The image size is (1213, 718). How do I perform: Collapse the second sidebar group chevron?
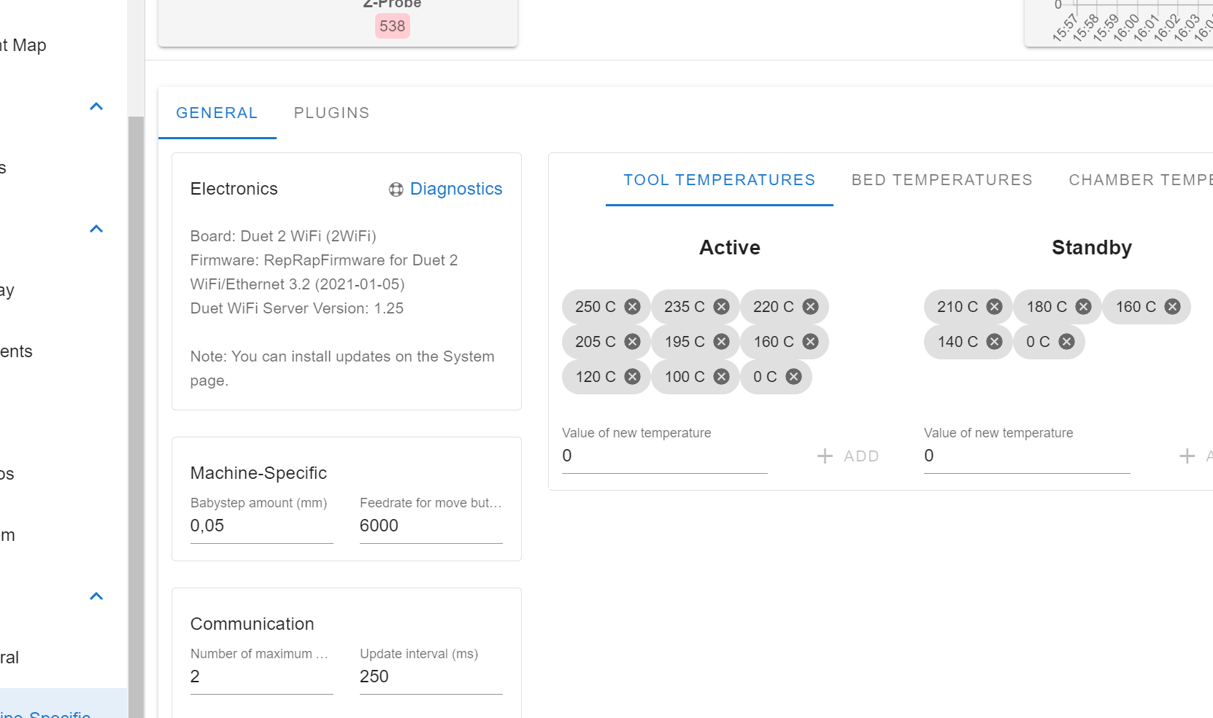[x=96, y=229]
